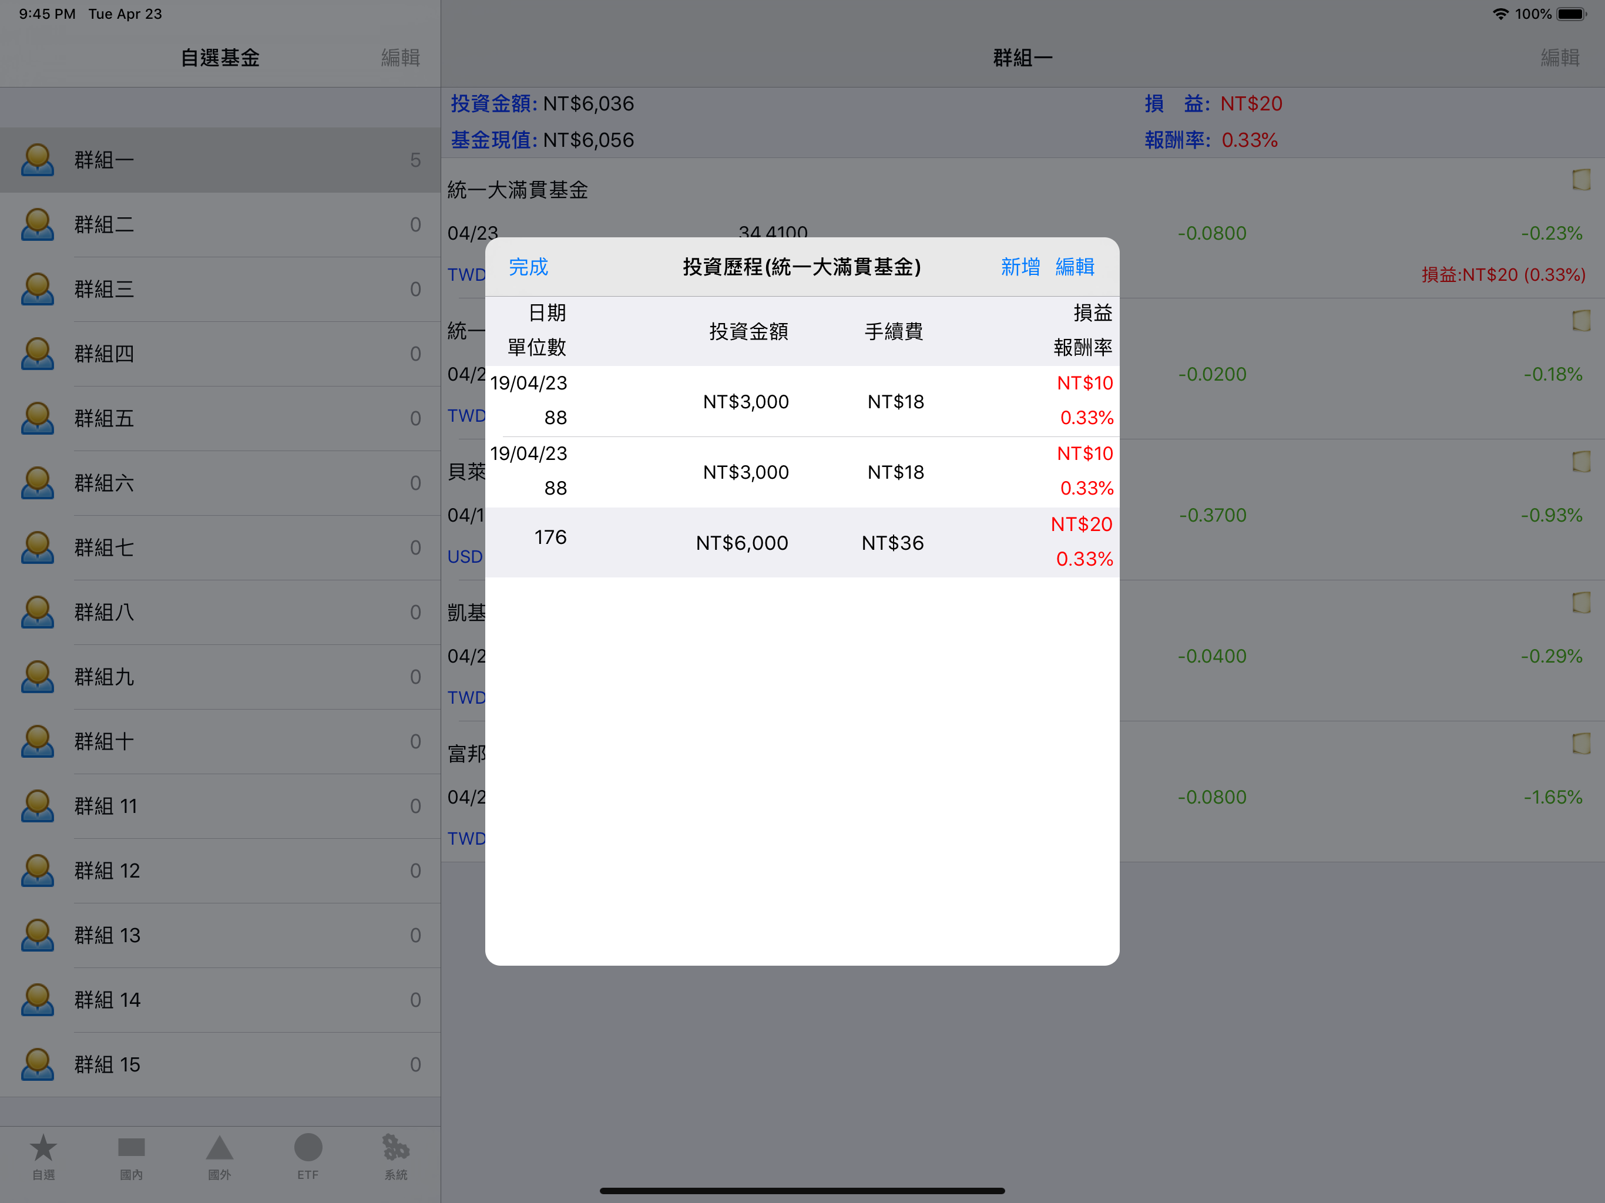Screen dimensions: 1605x1203
Task: Tap the 完成 button in the dialog
Action: (x=528, y=267)
